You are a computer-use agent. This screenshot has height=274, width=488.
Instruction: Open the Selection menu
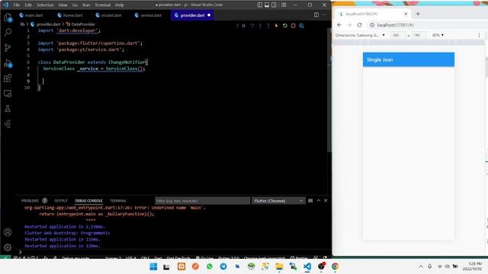(45, 5)
